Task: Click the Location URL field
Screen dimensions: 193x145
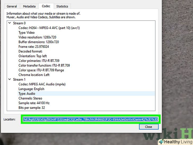Action: [90, 119]
